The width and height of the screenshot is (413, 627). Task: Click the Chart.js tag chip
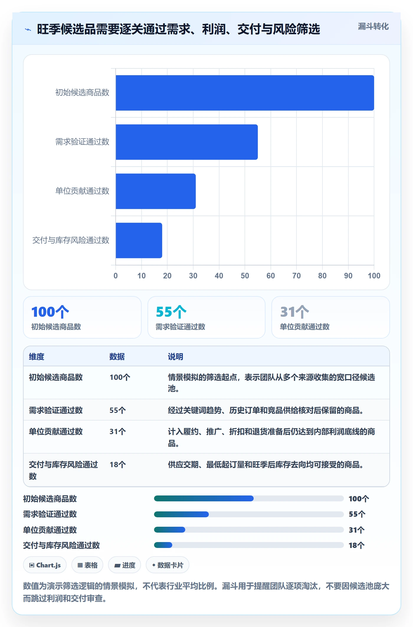coord(45,565)
